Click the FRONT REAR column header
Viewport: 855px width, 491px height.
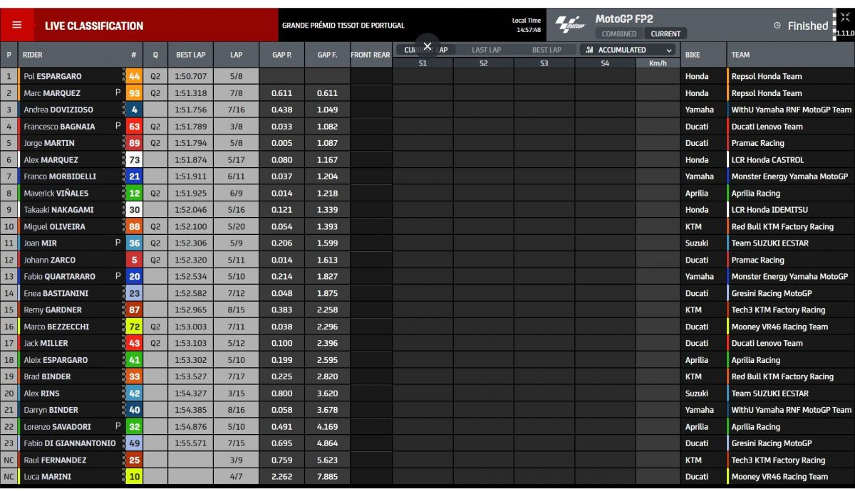coord(370,55)
